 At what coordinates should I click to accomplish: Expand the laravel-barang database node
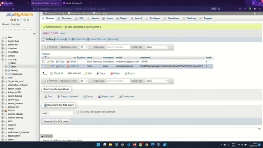[2, 96]
